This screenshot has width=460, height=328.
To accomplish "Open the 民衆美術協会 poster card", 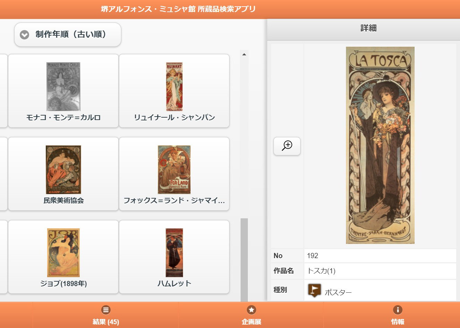I will coord(63,174).
